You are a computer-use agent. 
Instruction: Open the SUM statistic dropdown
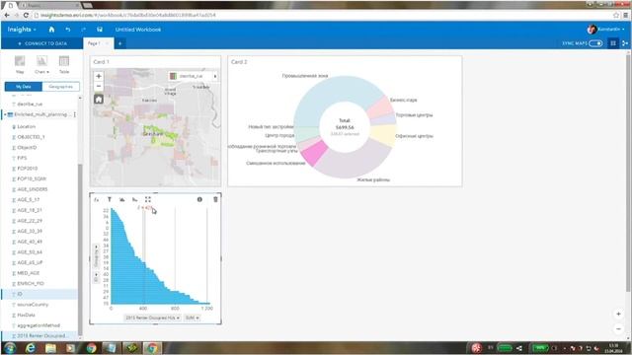pos(192,318)
